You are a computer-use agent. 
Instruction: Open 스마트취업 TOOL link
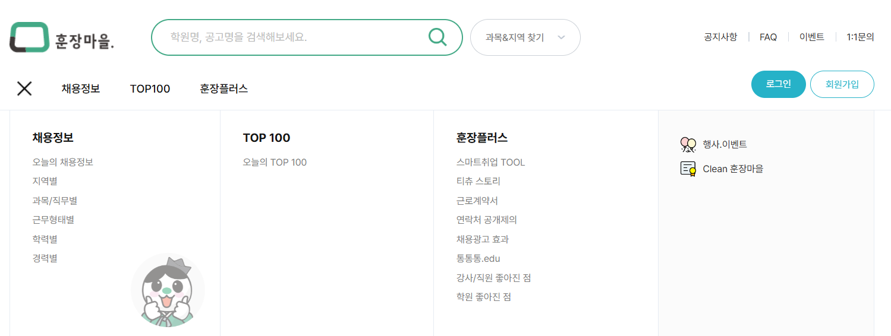point(491,162)
